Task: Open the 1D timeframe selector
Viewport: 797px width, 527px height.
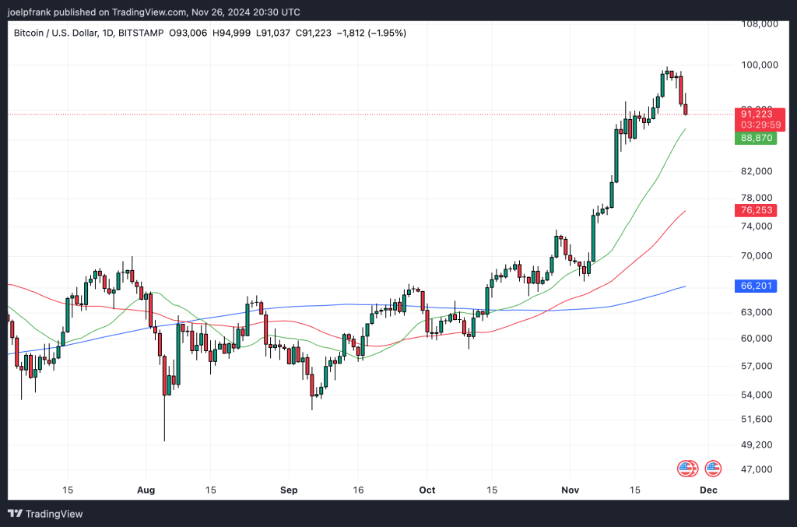Action: click(x=107, y=33)
